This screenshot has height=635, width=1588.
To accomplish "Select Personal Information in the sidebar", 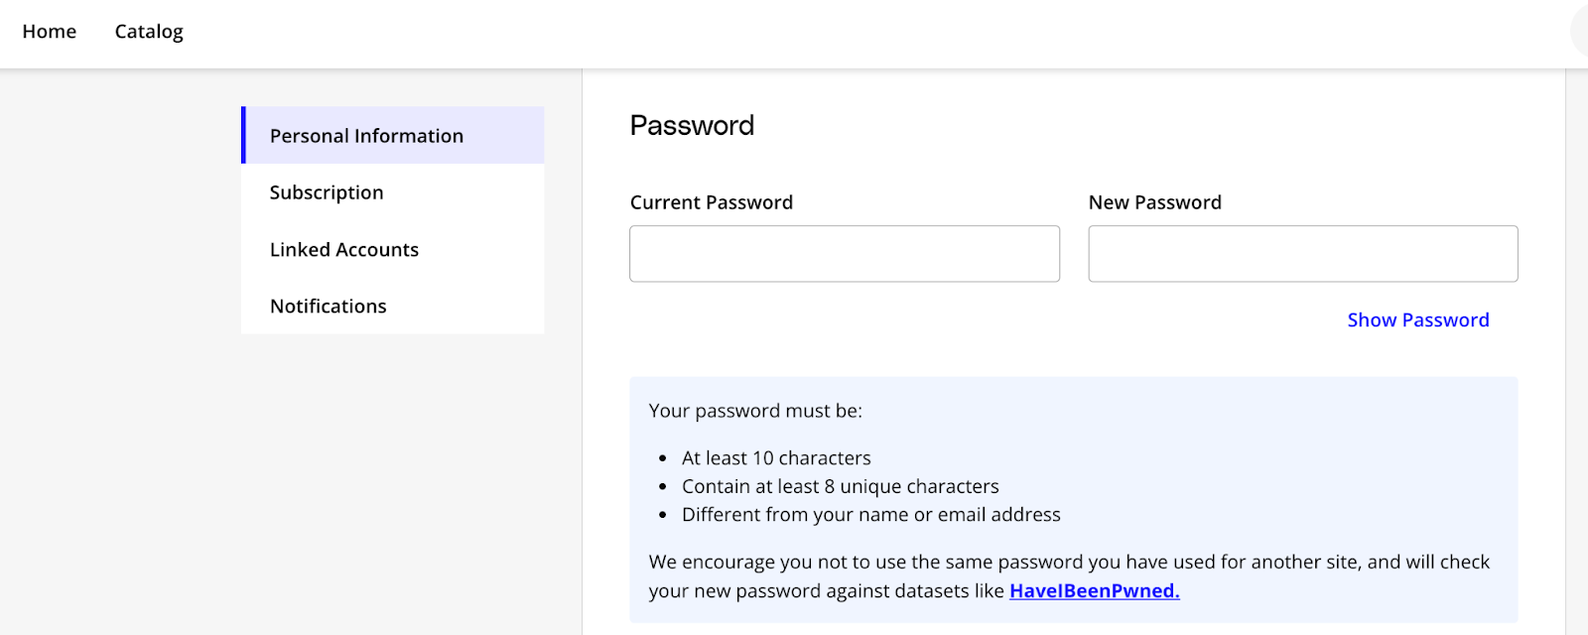I will click(393, 135).
